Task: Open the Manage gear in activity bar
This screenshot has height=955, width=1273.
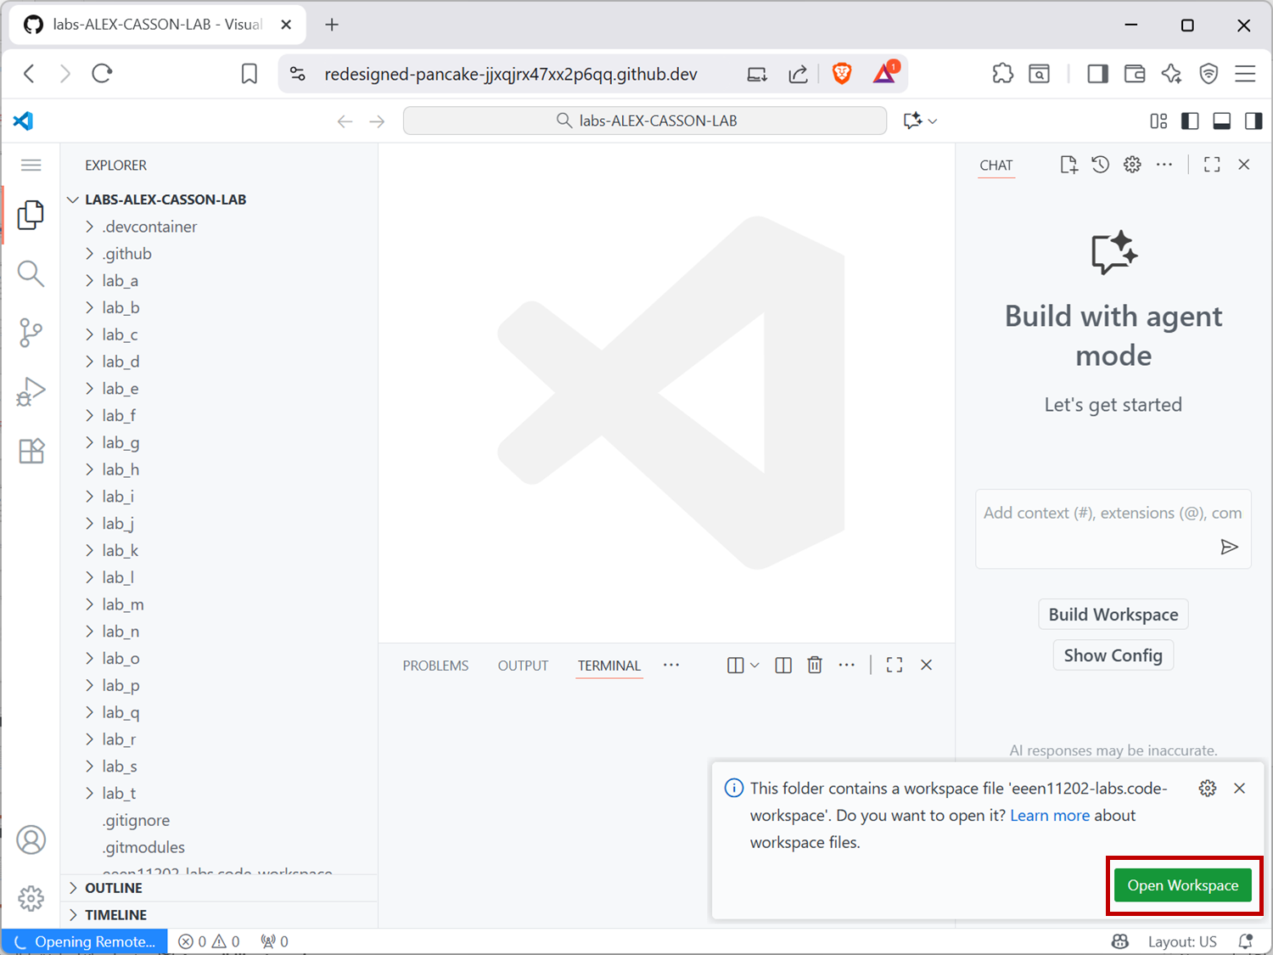Action: 31,898
